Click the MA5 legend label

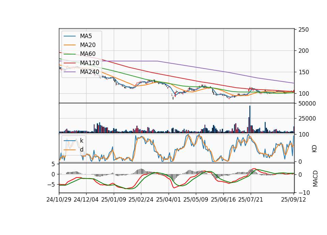[86, 36]
